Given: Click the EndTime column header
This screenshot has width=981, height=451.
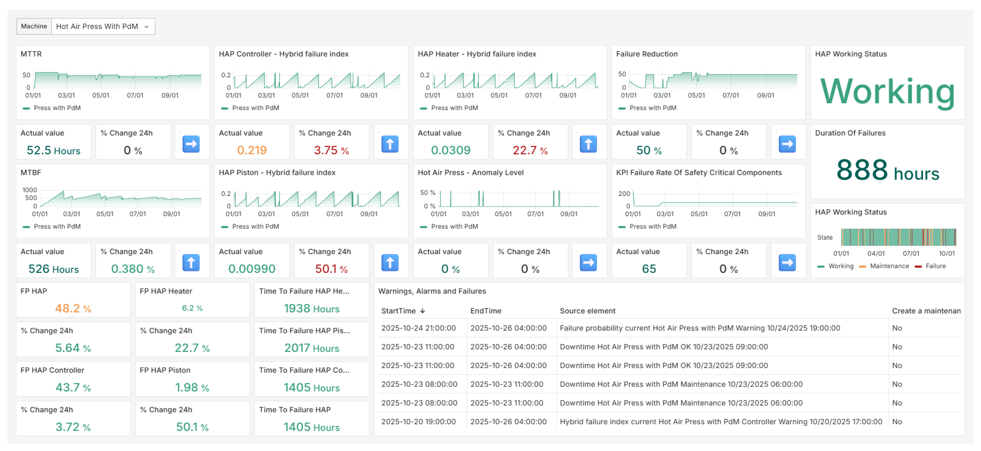Looking at the screenshot, I should [x=485, y=311].
